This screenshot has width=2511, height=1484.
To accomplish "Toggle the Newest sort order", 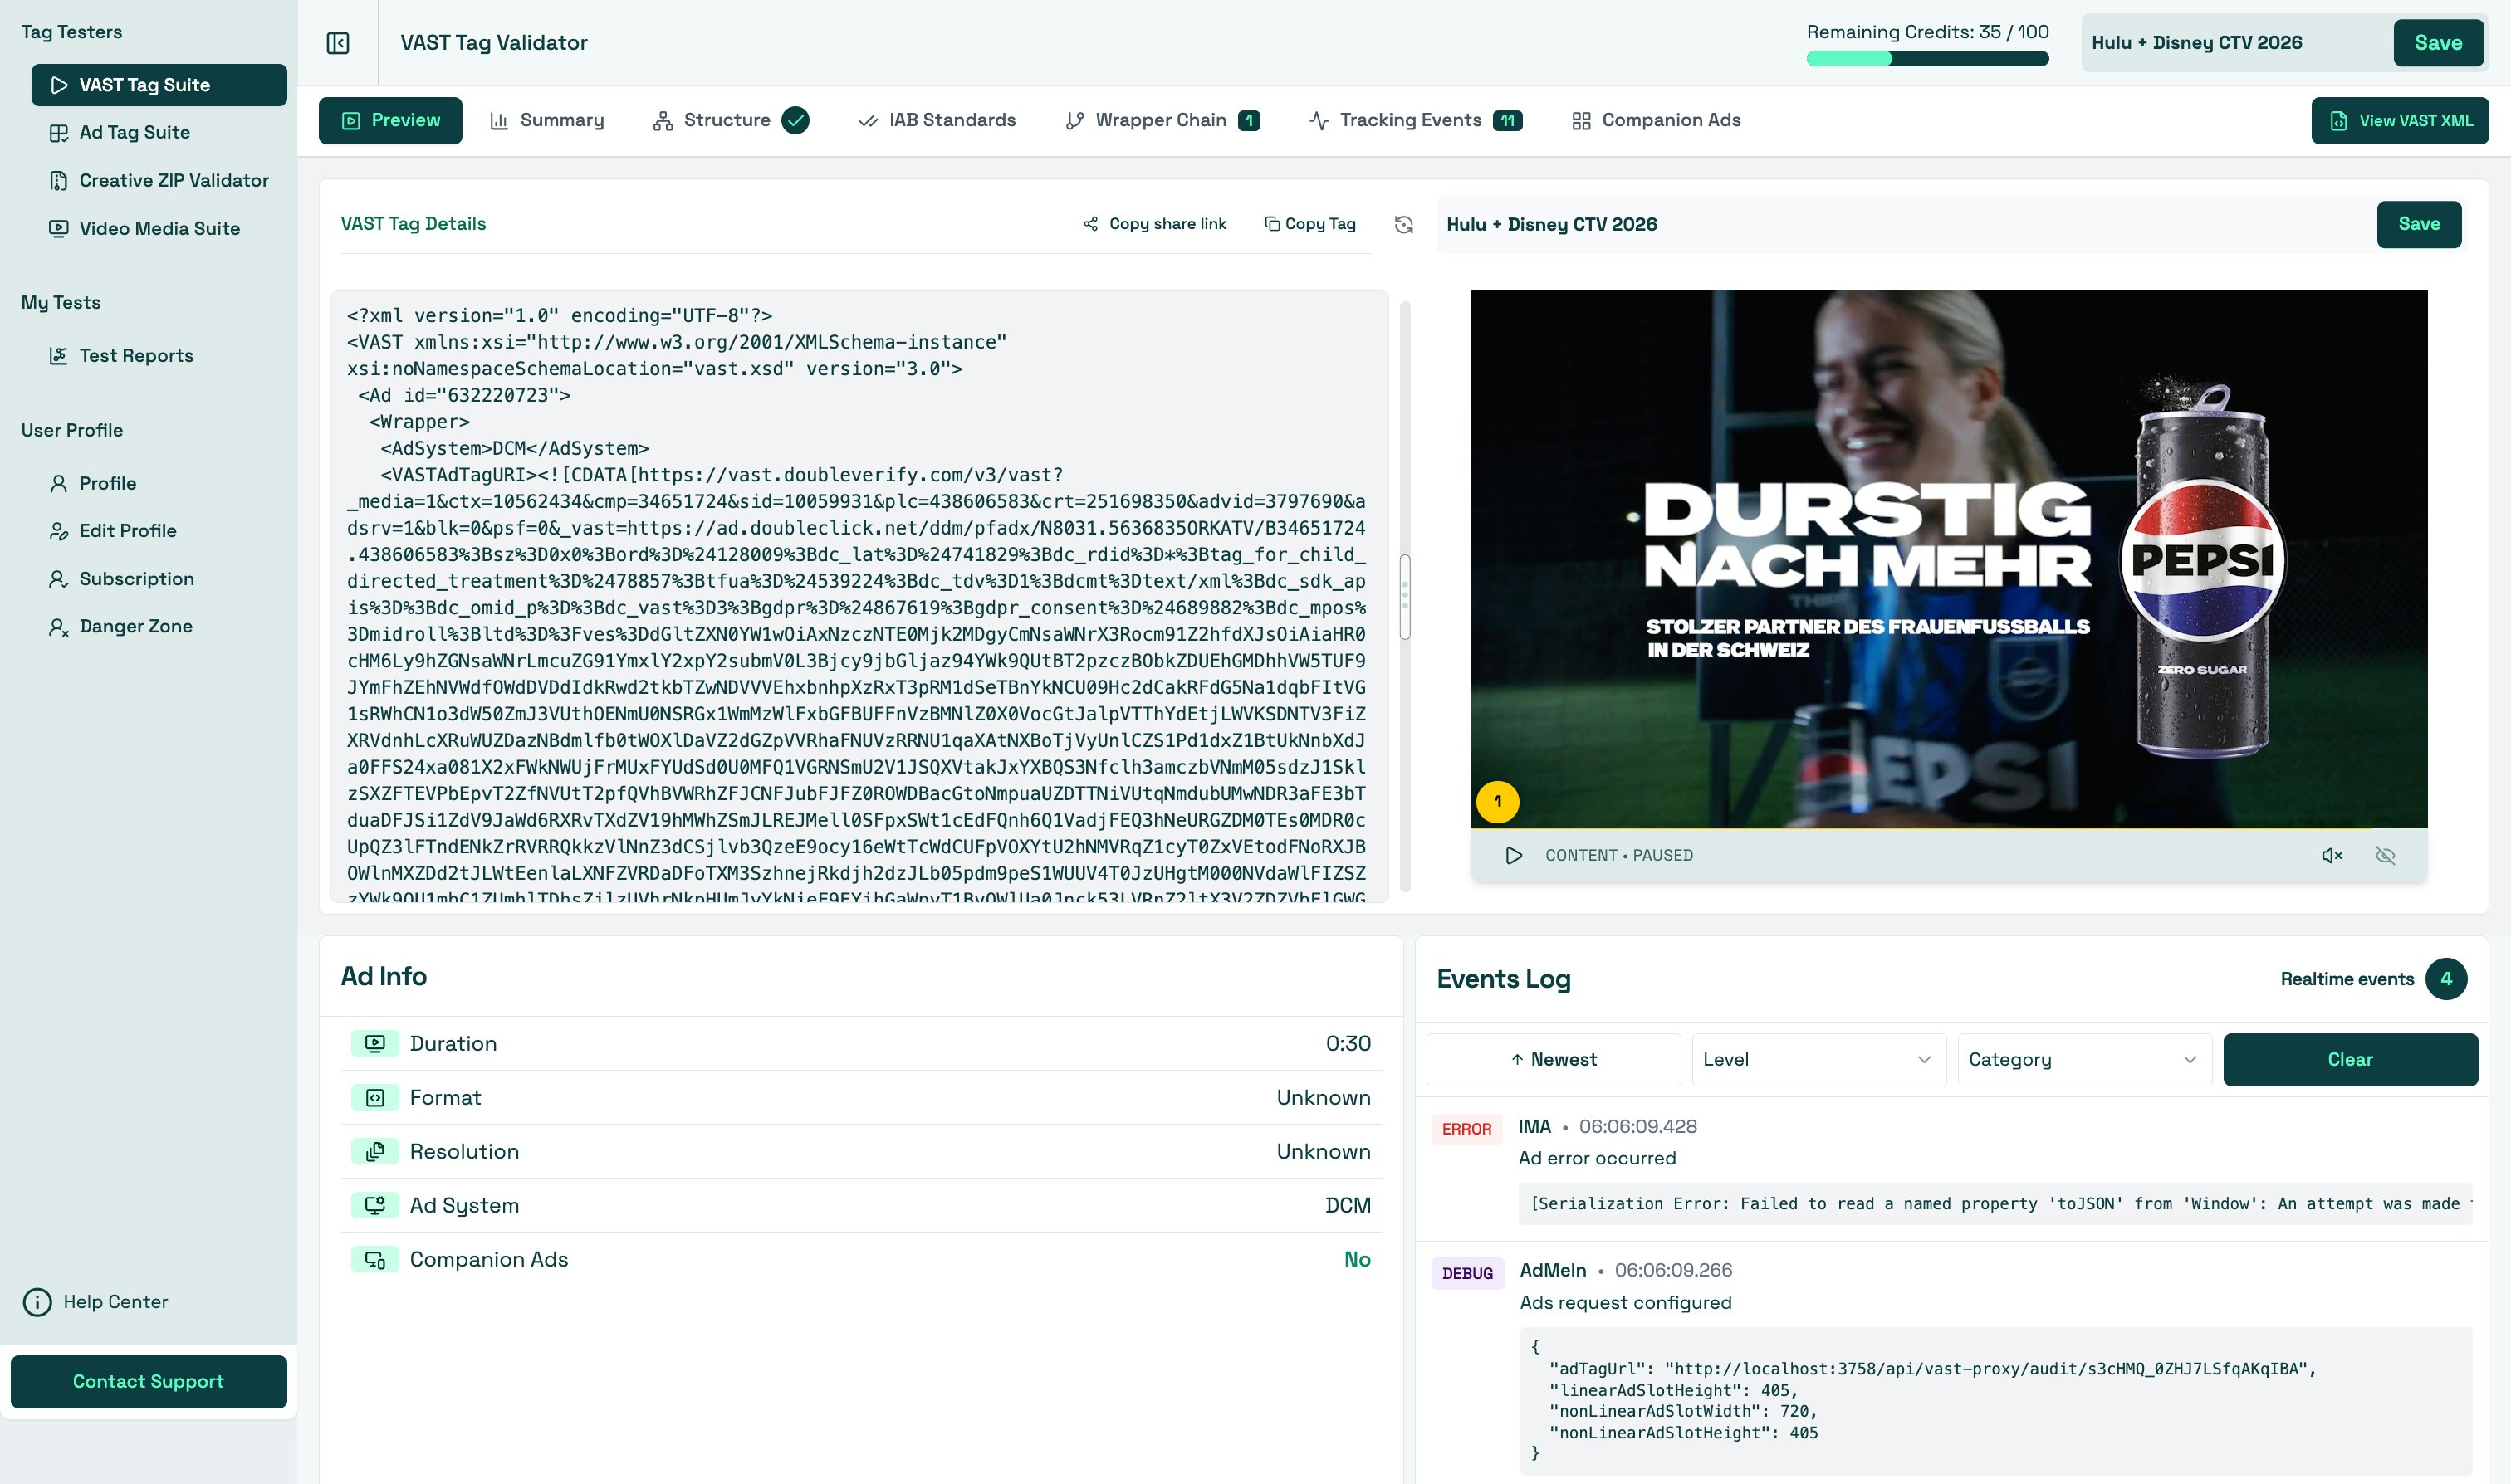I will 1554,1060.
